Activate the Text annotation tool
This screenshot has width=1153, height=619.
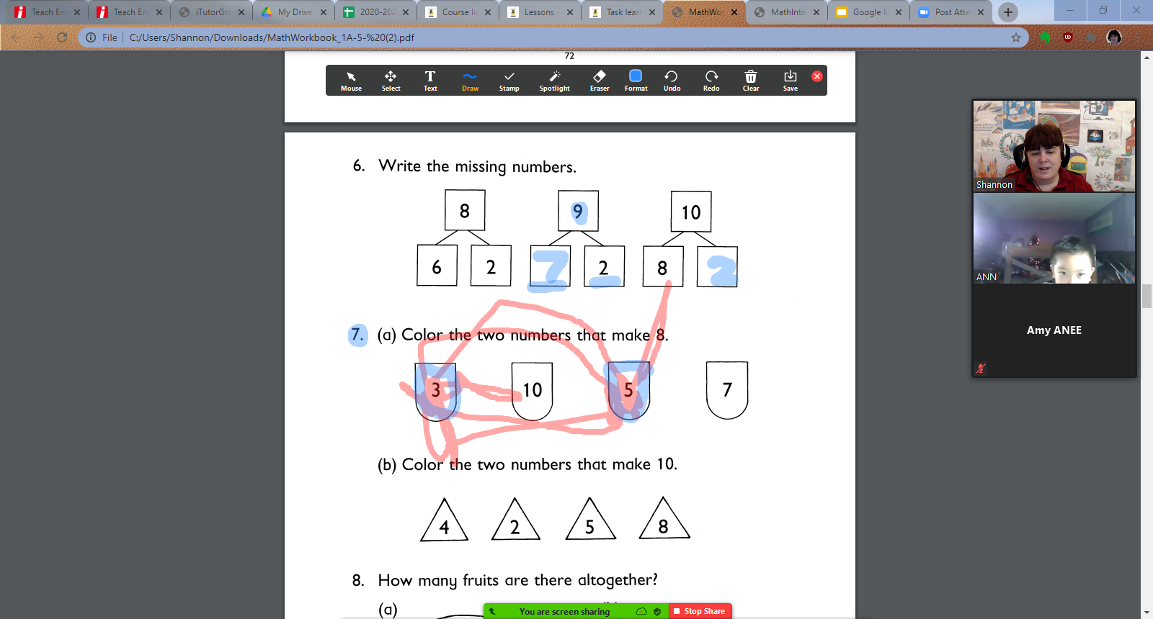(430, 81)
